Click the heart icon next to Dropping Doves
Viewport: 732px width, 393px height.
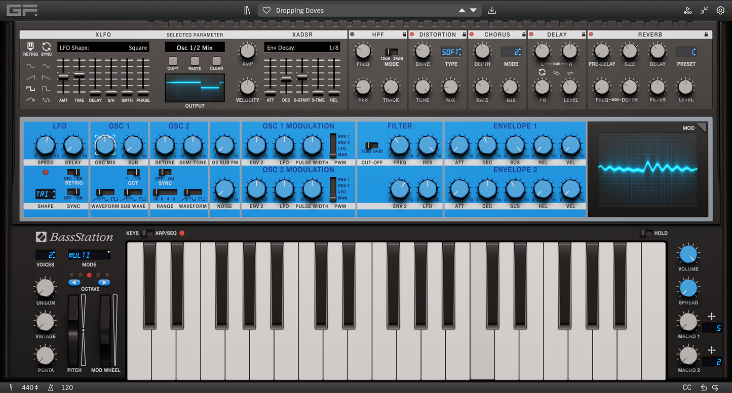[x=266, y=10]
